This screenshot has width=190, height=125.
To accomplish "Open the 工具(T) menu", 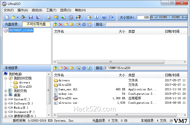I will point(51,10).
